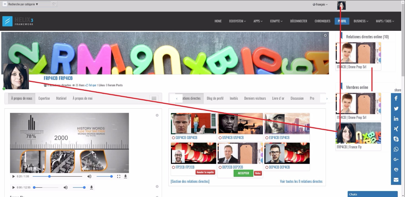Select the À propos de nous tab
405x197 pixels.
click(22, 98)
